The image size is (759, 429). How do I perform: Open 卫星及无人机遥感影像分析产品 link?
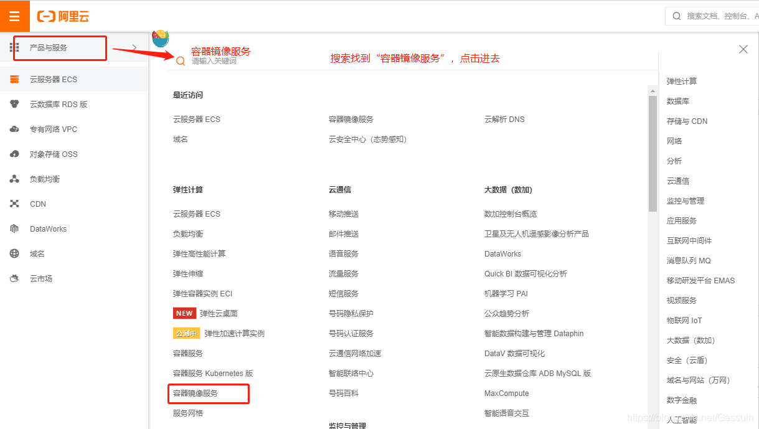(537, 234)
